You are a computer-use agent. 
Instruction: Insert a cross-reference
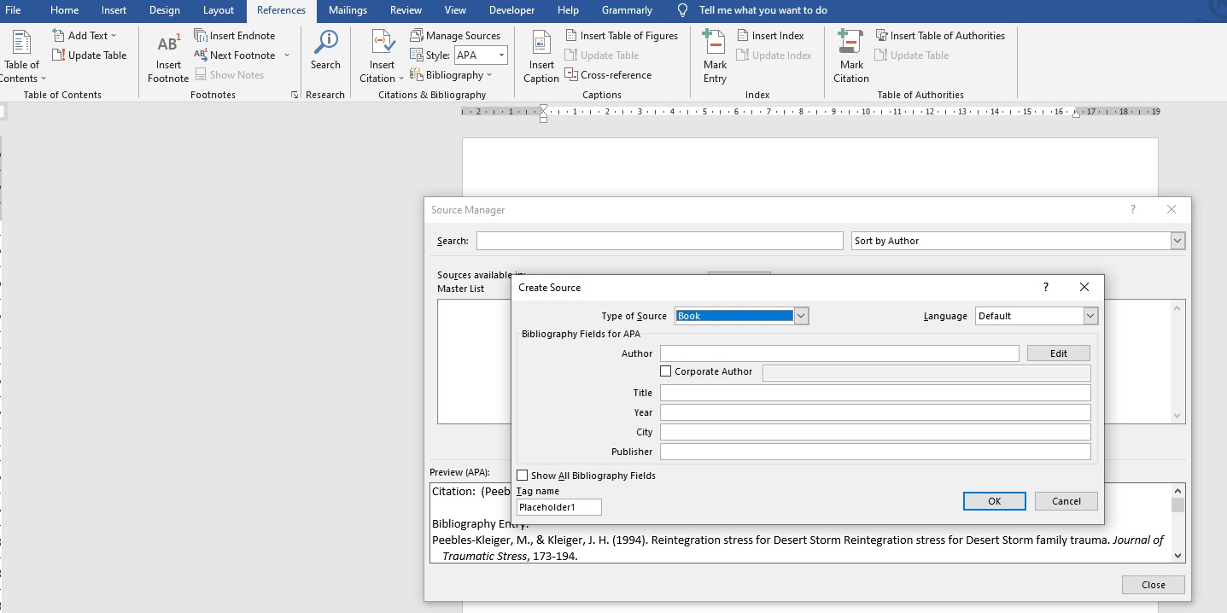pyautogui.click(x=609, y=74)
